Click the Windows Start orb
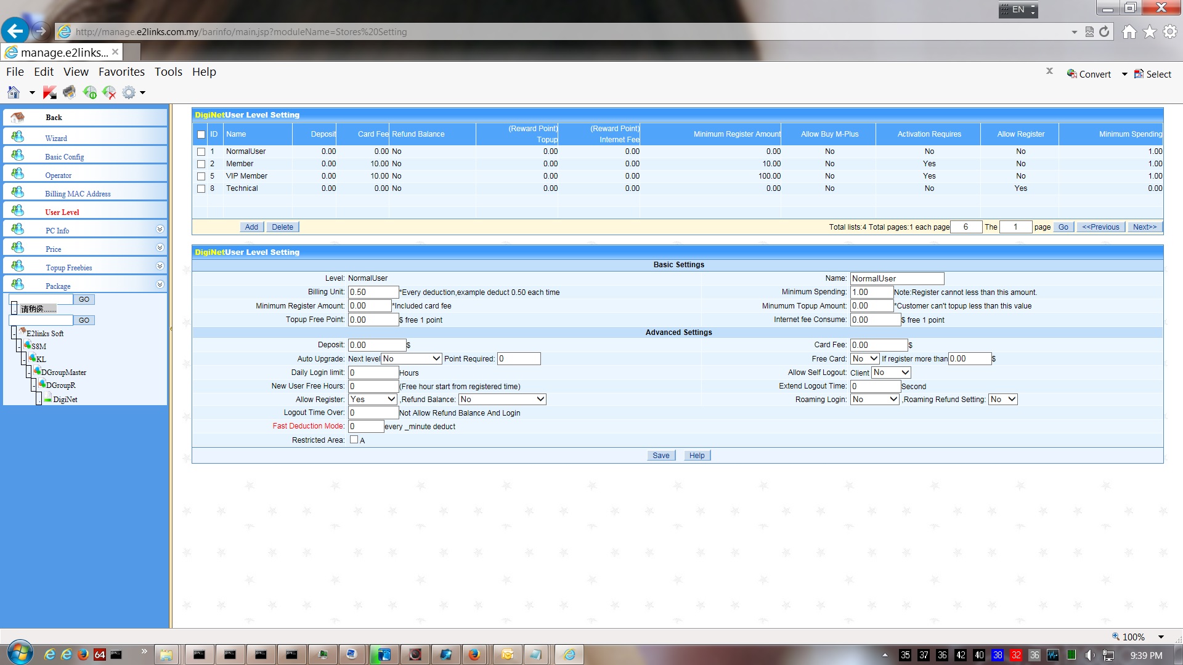1183x665 pixels. tap(20, 653)
